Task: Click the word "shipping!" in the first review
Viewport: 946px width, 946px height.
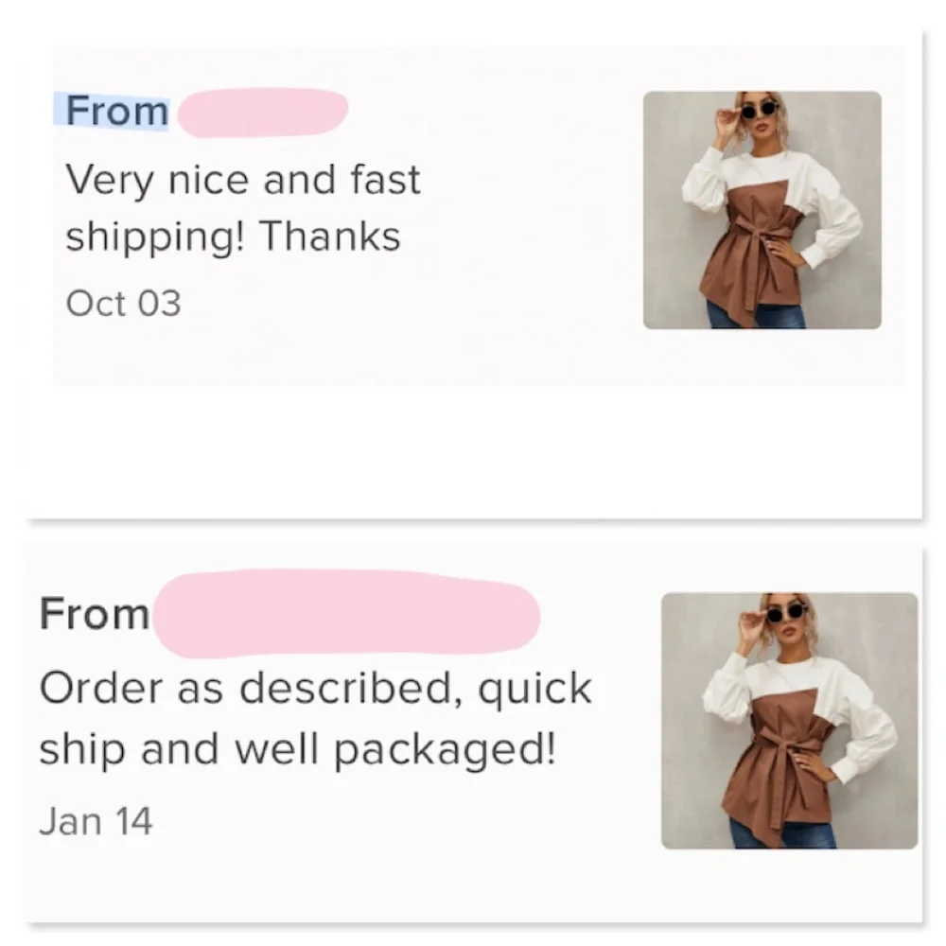Action: tap(153, 237)
